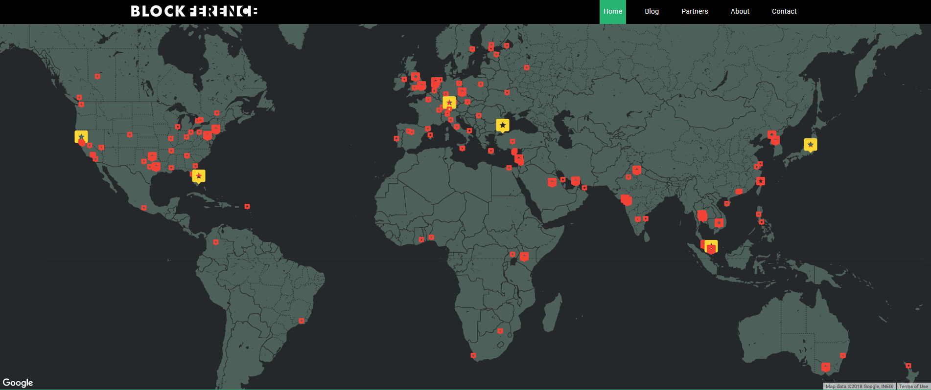Viewport: 931px width, 390px height.
Task: Click the red marker in Brazil
Action: click(x=302, y=321)
